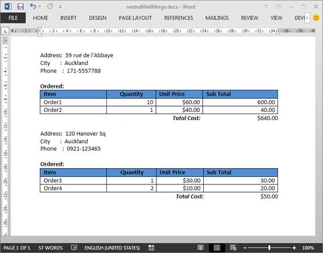The image size is (323, 253).
Task: Click the smiley feedback icon
Action: point(316,18)
